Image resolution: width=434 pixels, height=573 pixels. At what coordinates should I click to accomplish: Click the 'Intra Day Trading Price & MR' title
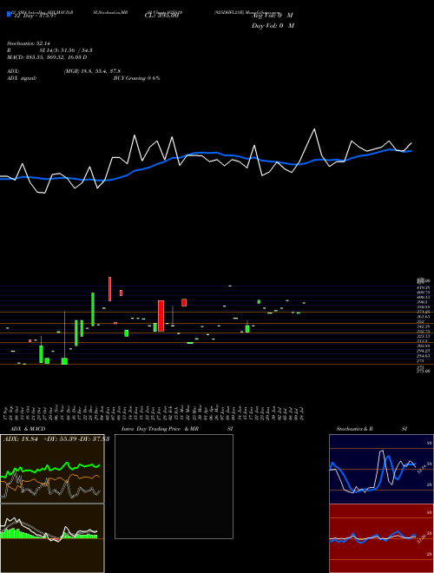160,429
